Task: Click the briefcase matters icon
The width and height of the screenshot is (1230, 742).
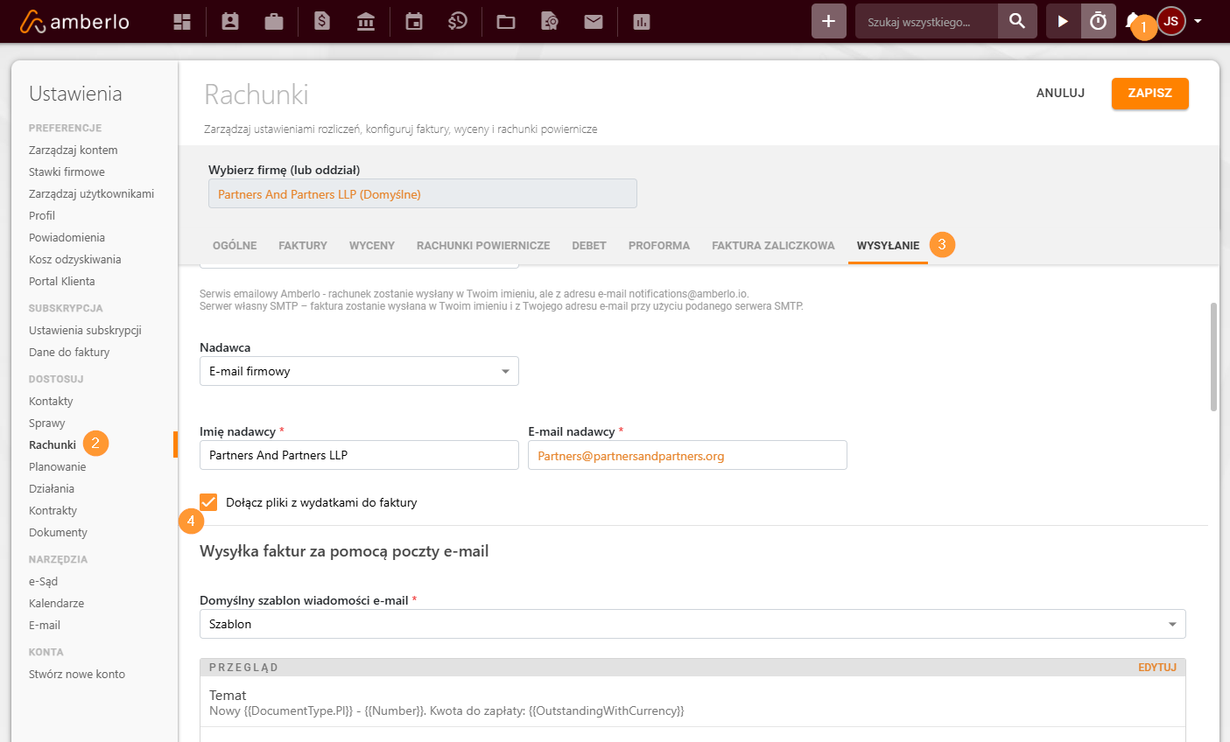Action: click(274, 22)
